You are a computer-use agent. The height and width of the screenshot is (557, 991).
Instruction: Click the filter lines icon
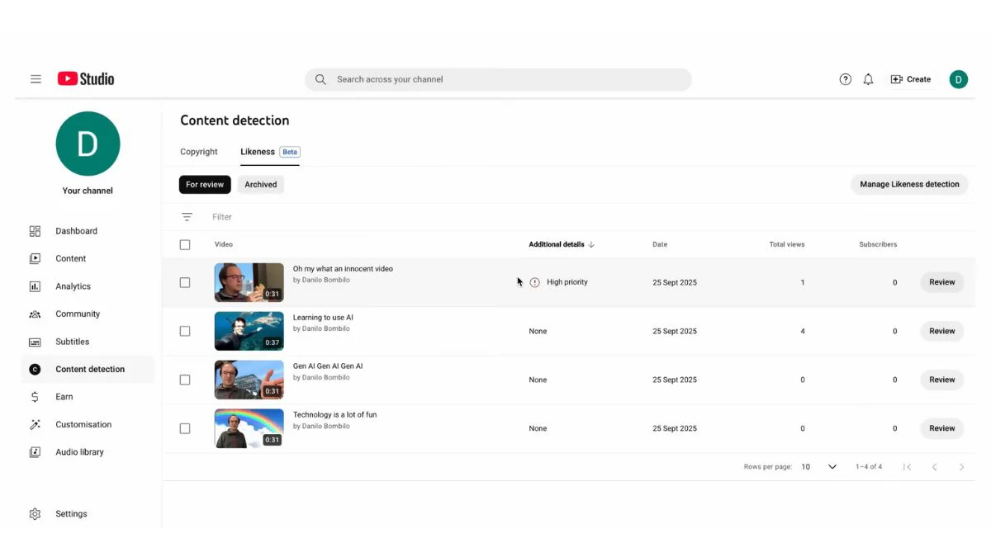[x=187, y=217]
